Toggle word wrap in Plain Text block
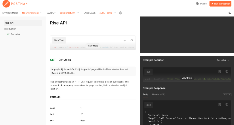This screenshot has height=125, width=234. [124, 40]
